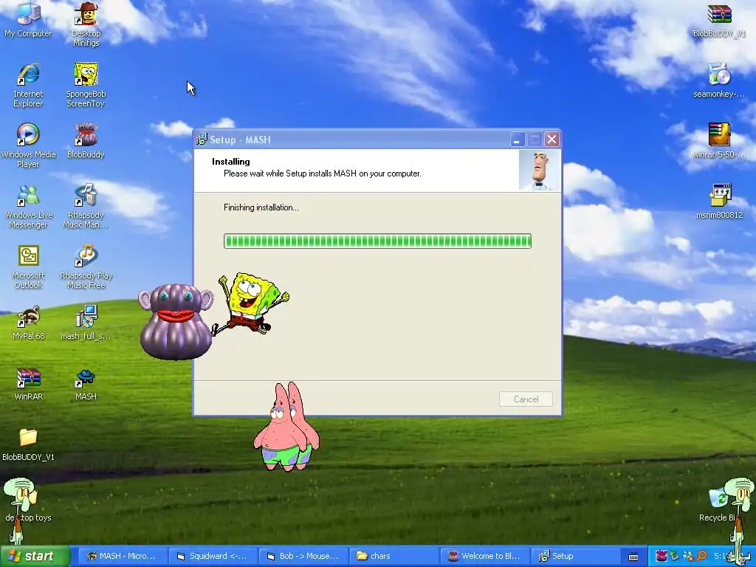
Task: Click the purple BlobBuddy character
Action: tap(176, 321)
